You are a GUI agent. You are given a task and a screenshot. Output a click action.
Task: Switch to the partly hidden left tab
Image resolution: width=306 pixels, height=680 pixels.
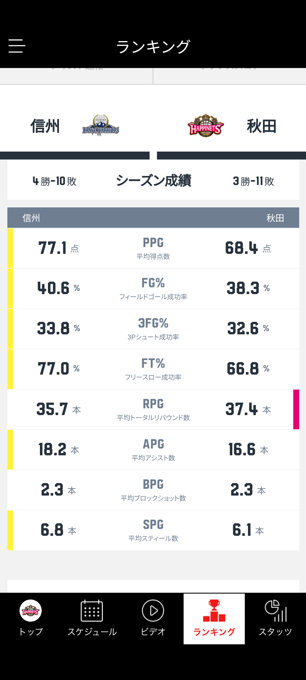76,76
